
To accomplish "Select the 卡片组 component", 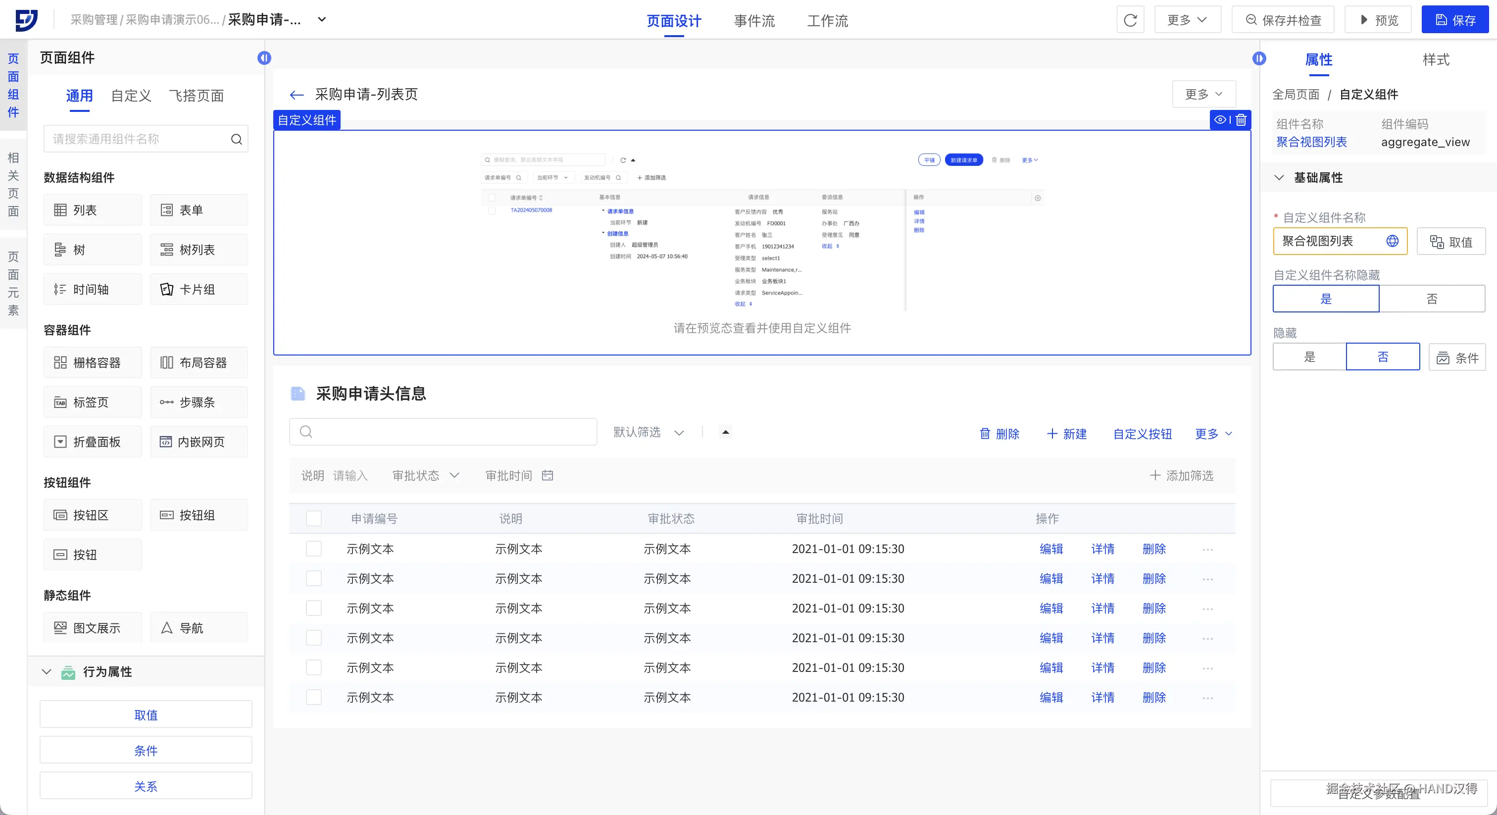I will pos(198,290).
